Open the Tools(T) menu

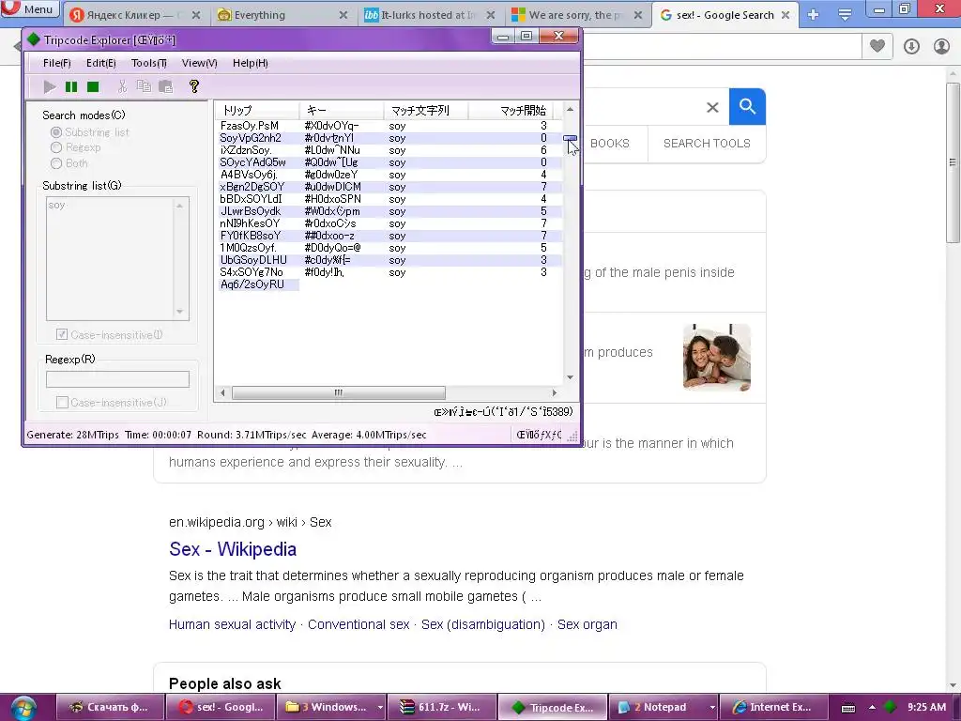(149, 63)
